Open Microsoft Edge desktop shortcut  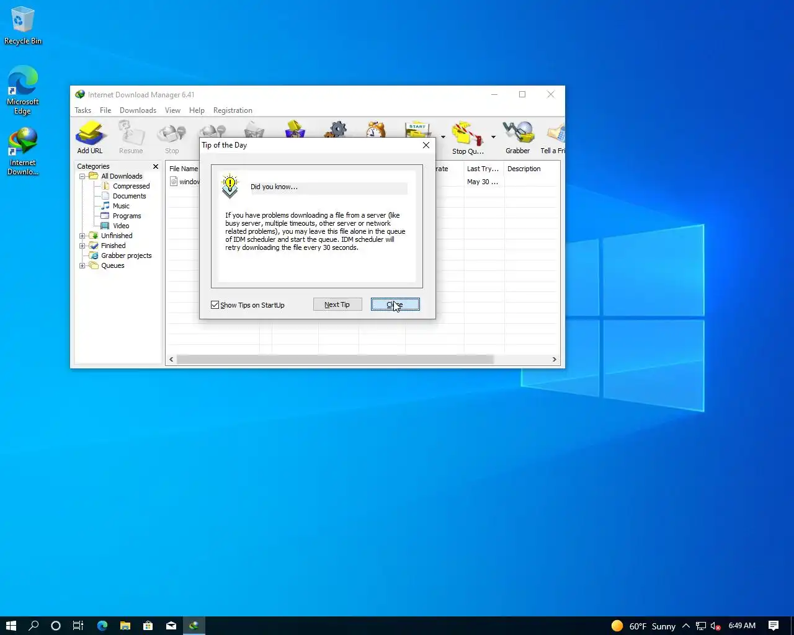coord(23,90)
